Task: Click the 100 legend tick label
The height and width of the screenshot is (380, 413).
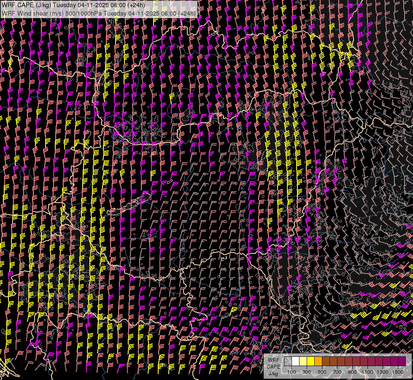Action: pos(292,372)
